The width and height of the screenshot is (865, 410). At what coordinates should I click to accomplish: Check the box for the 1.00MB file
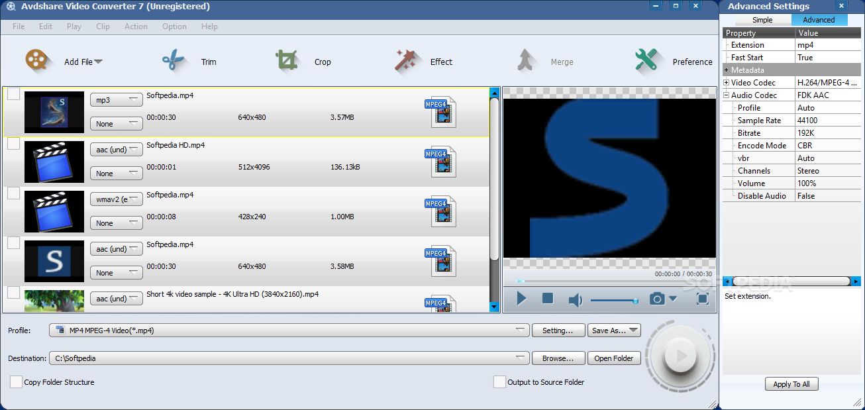pos(13,193)
